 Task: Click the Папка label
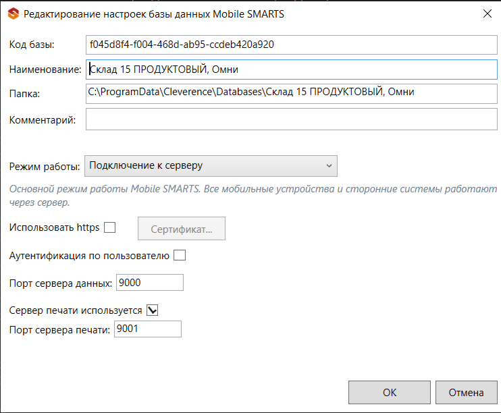24,94
